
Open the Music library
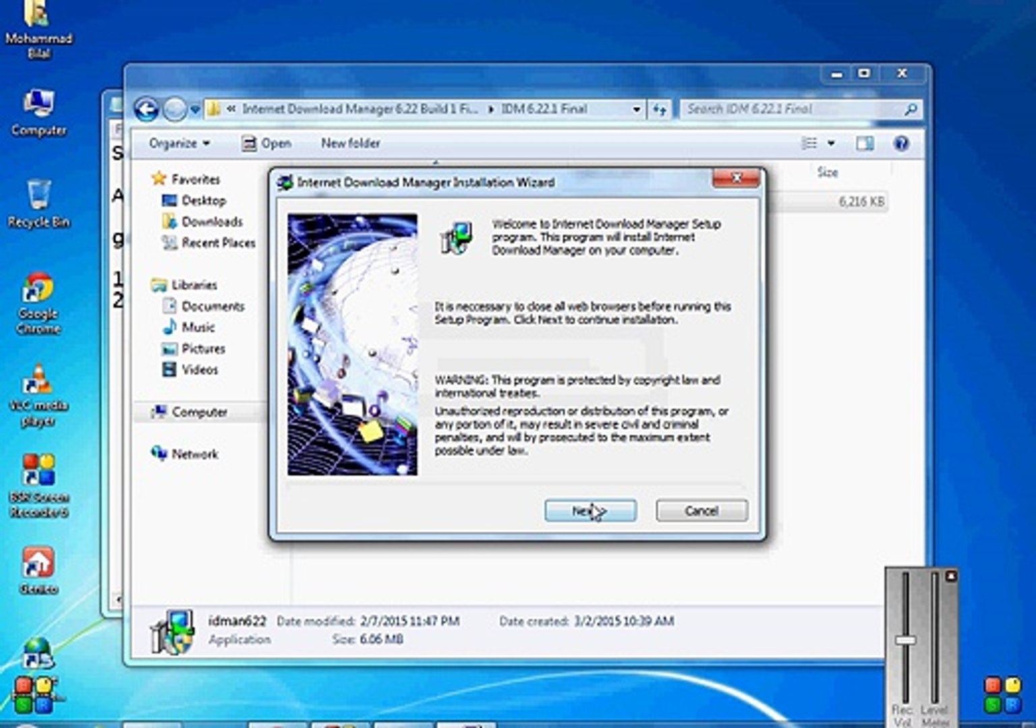click(x=189, y=327)
